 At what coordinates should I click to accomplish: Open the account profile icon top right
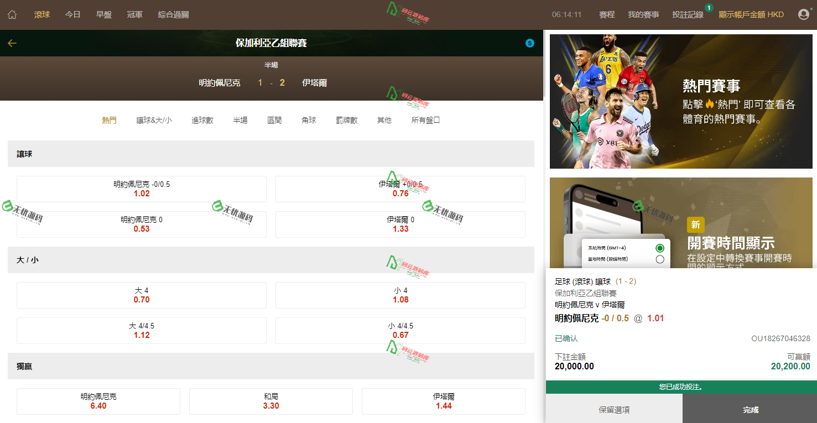pos(804,14)
